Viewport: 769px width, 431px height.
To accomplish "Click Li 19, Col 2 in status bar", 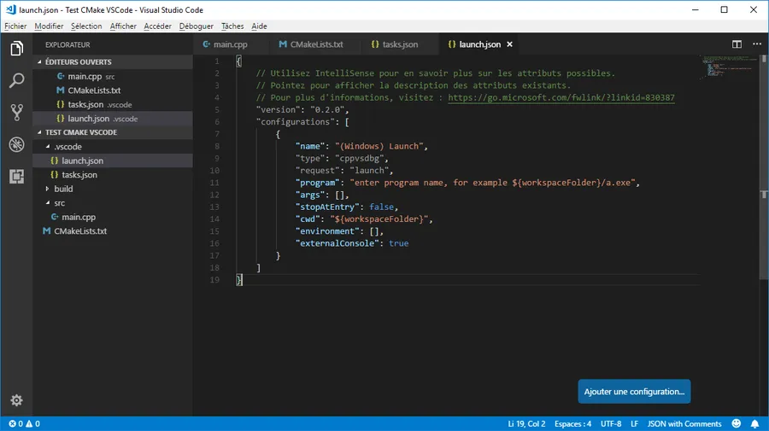I will point(526,423).
